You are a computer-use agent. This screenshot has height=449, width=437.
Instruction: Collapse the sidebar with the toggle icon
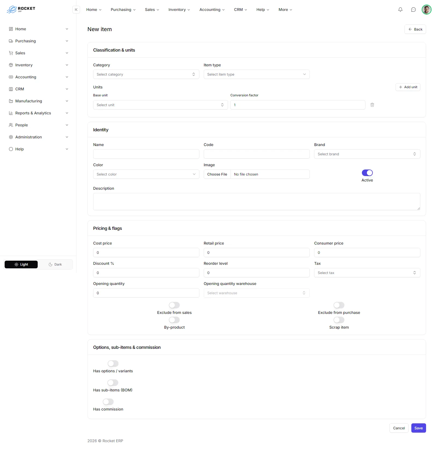click(x=76, y=10)
